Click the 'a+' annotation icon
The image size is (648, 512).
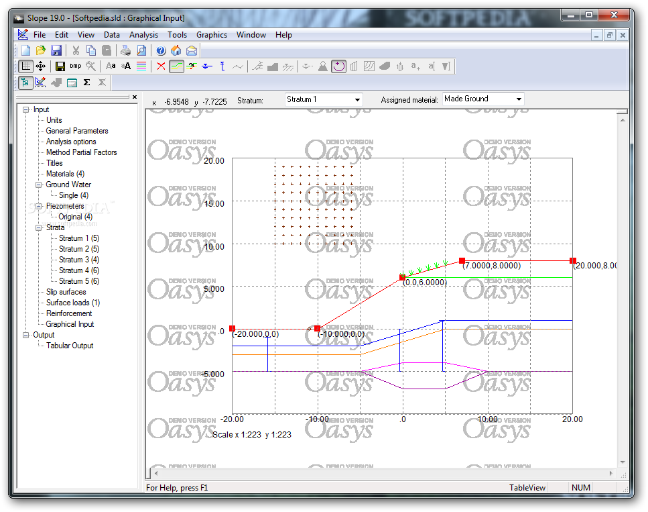(x=415, y=66)
